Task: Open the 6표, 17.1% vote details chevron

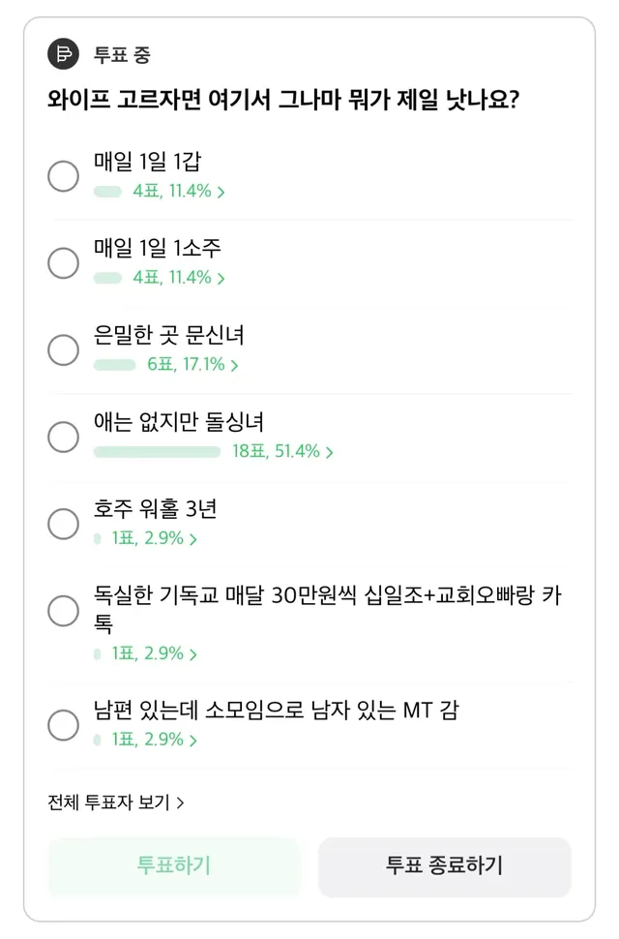Action: pyautogui.click(x=192, y=365)
